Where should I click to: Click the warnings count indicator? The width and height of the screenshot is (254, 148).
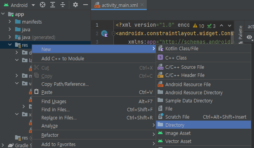pos(198,26)
